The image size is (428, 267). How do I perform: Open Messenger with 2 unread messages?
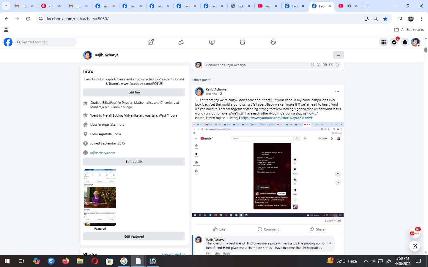394,42
